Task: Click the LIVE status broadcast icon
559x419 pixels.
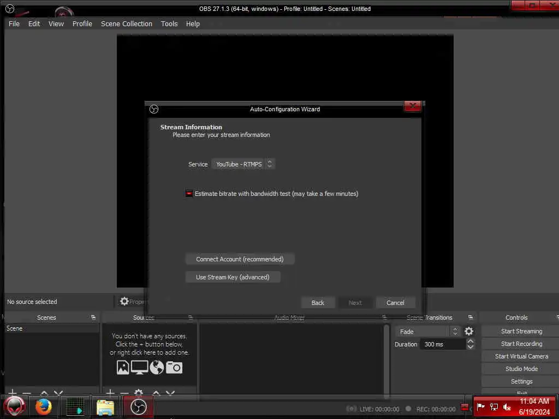Action: tap(351, 409)
